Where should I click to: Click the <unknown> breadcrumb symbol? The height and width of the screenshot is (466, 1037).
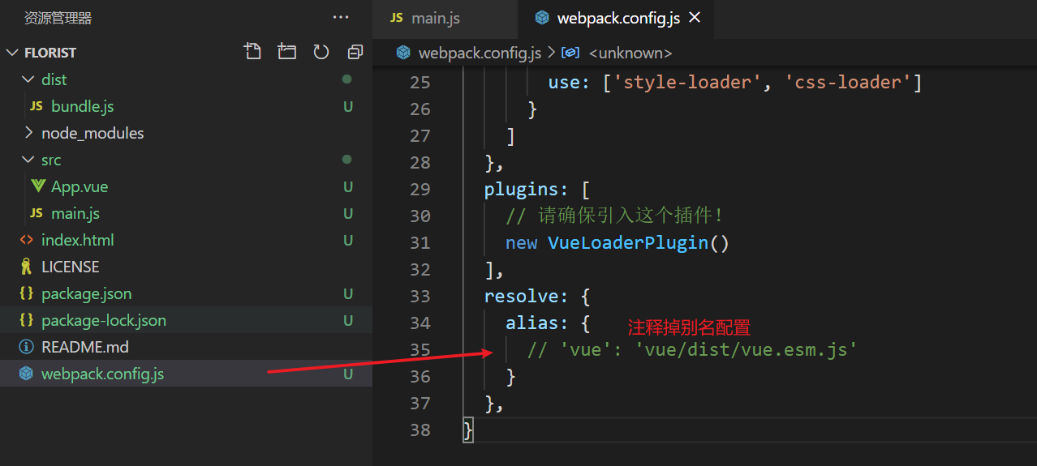click(x=630, y=53)
